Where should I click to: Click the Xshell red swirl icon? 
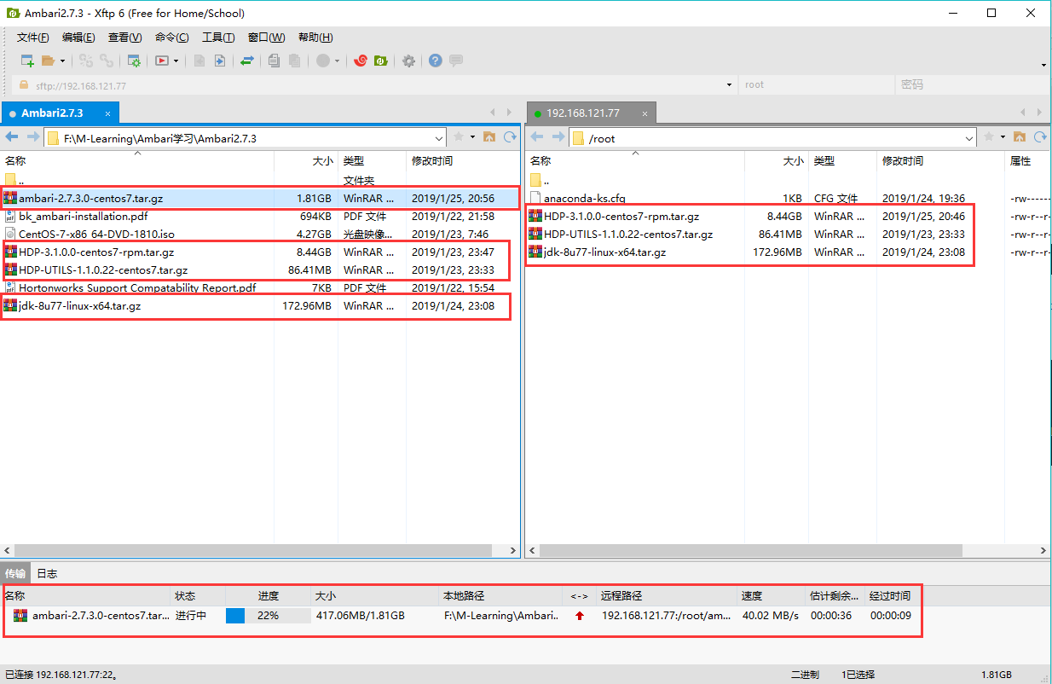361,61
